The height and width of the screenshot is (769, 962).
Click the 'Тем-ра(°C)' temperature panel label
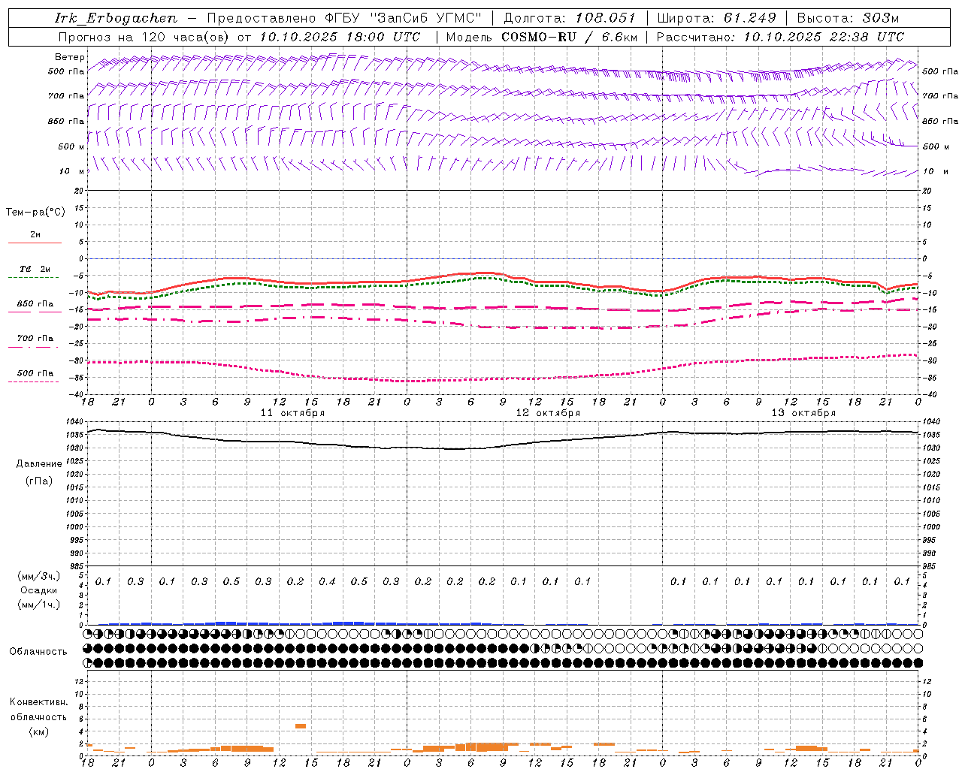pos(35,213)
